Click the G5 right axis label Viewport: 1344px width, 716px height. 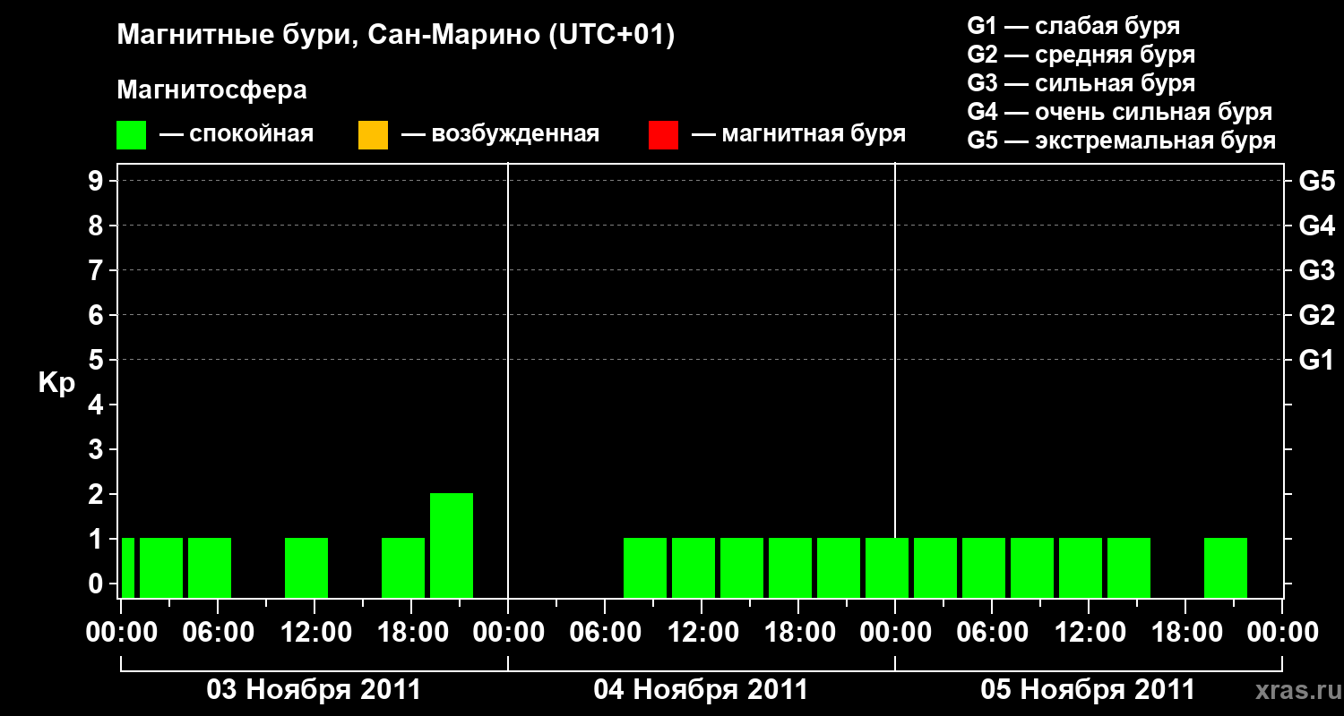click(1317, 181)
